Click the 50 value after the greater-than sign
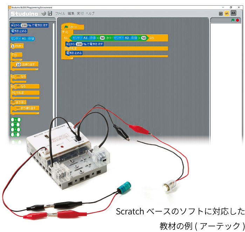Screen dimensions: 245x232 pos(144,38)
